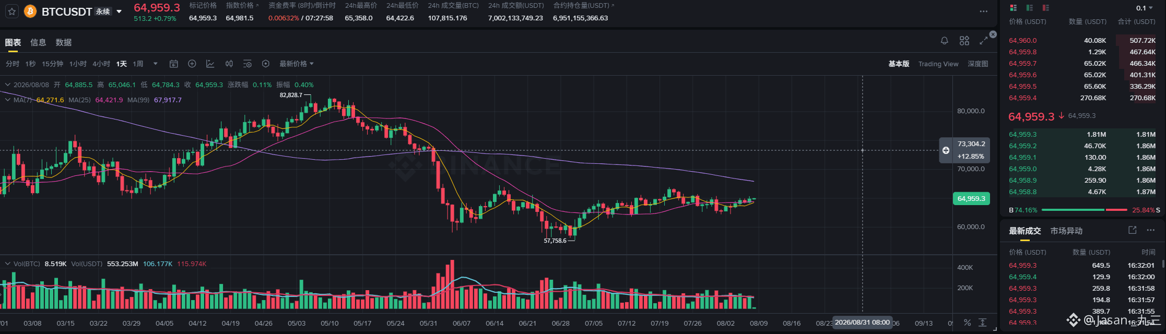Click the buy/sell ratio bar at 74.16%
Screen dimensions: 1166x334
coord(1085,210)
